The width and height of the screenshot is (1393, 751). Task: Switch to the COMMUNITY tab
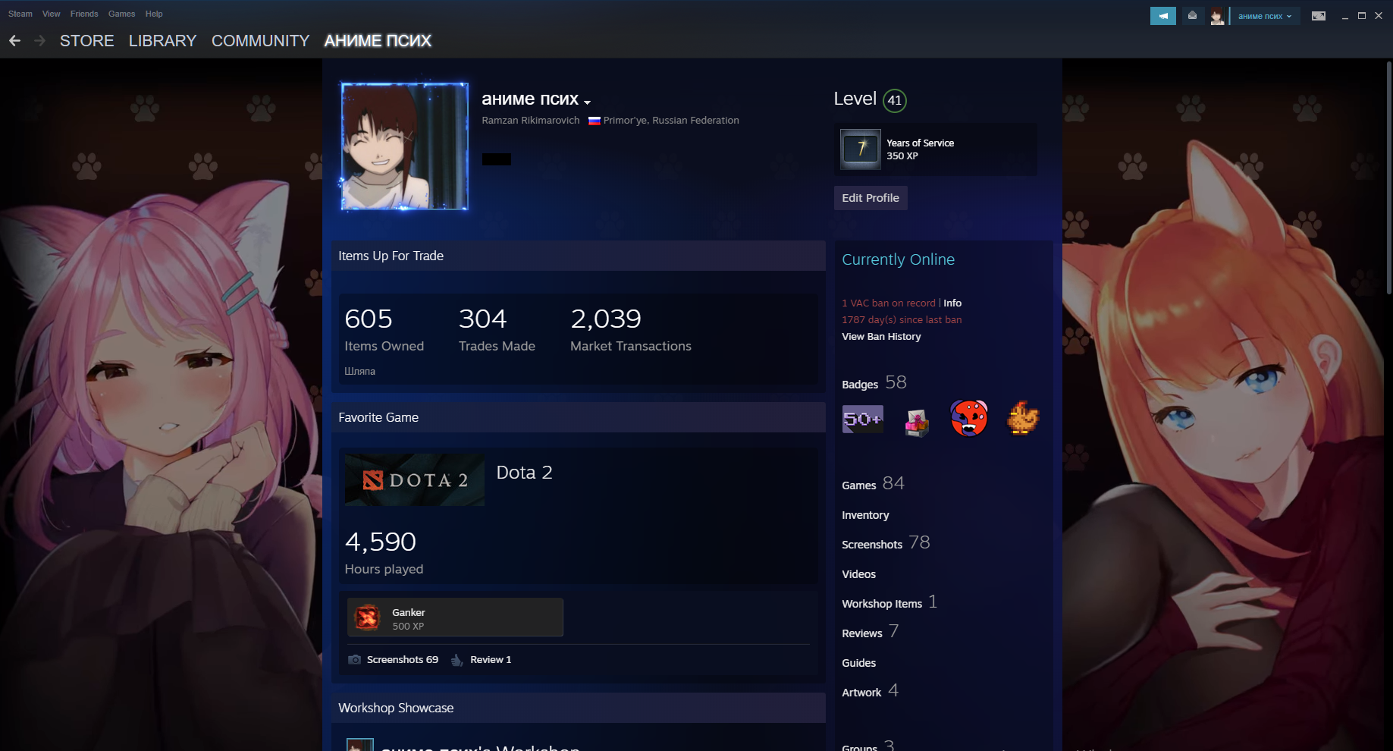coord(260,41)
